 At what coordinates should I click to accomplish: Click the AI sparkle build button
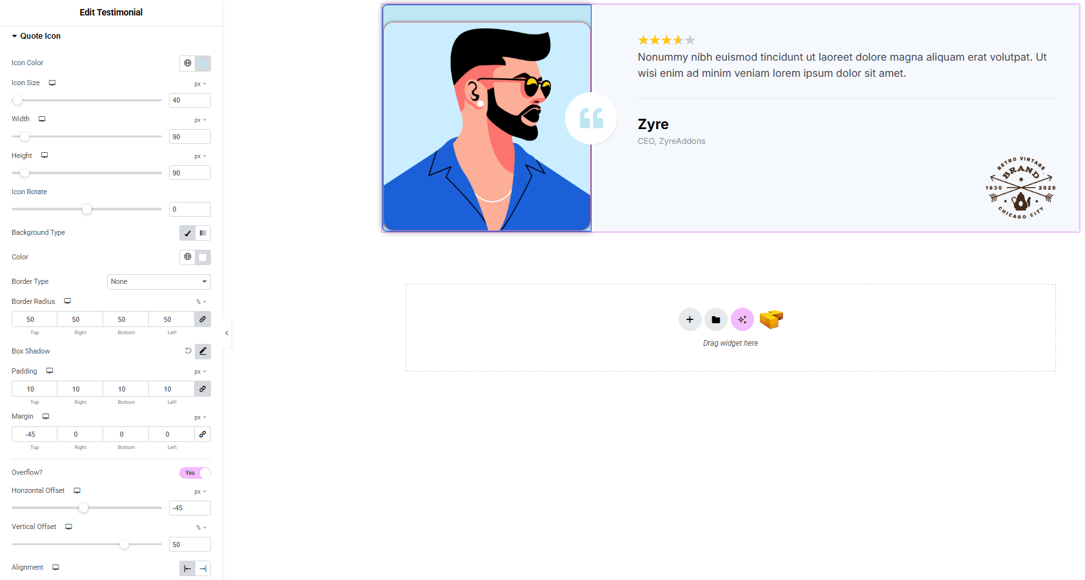[x=742, y=319]
